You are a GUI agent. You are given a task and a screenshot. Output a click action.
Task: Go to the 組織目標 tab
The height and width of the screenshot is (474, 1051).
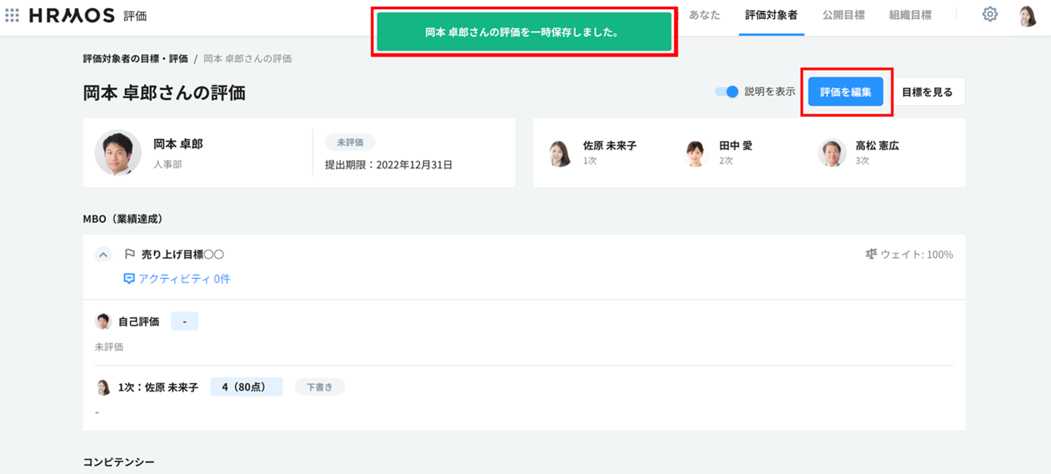coord(910,15)
